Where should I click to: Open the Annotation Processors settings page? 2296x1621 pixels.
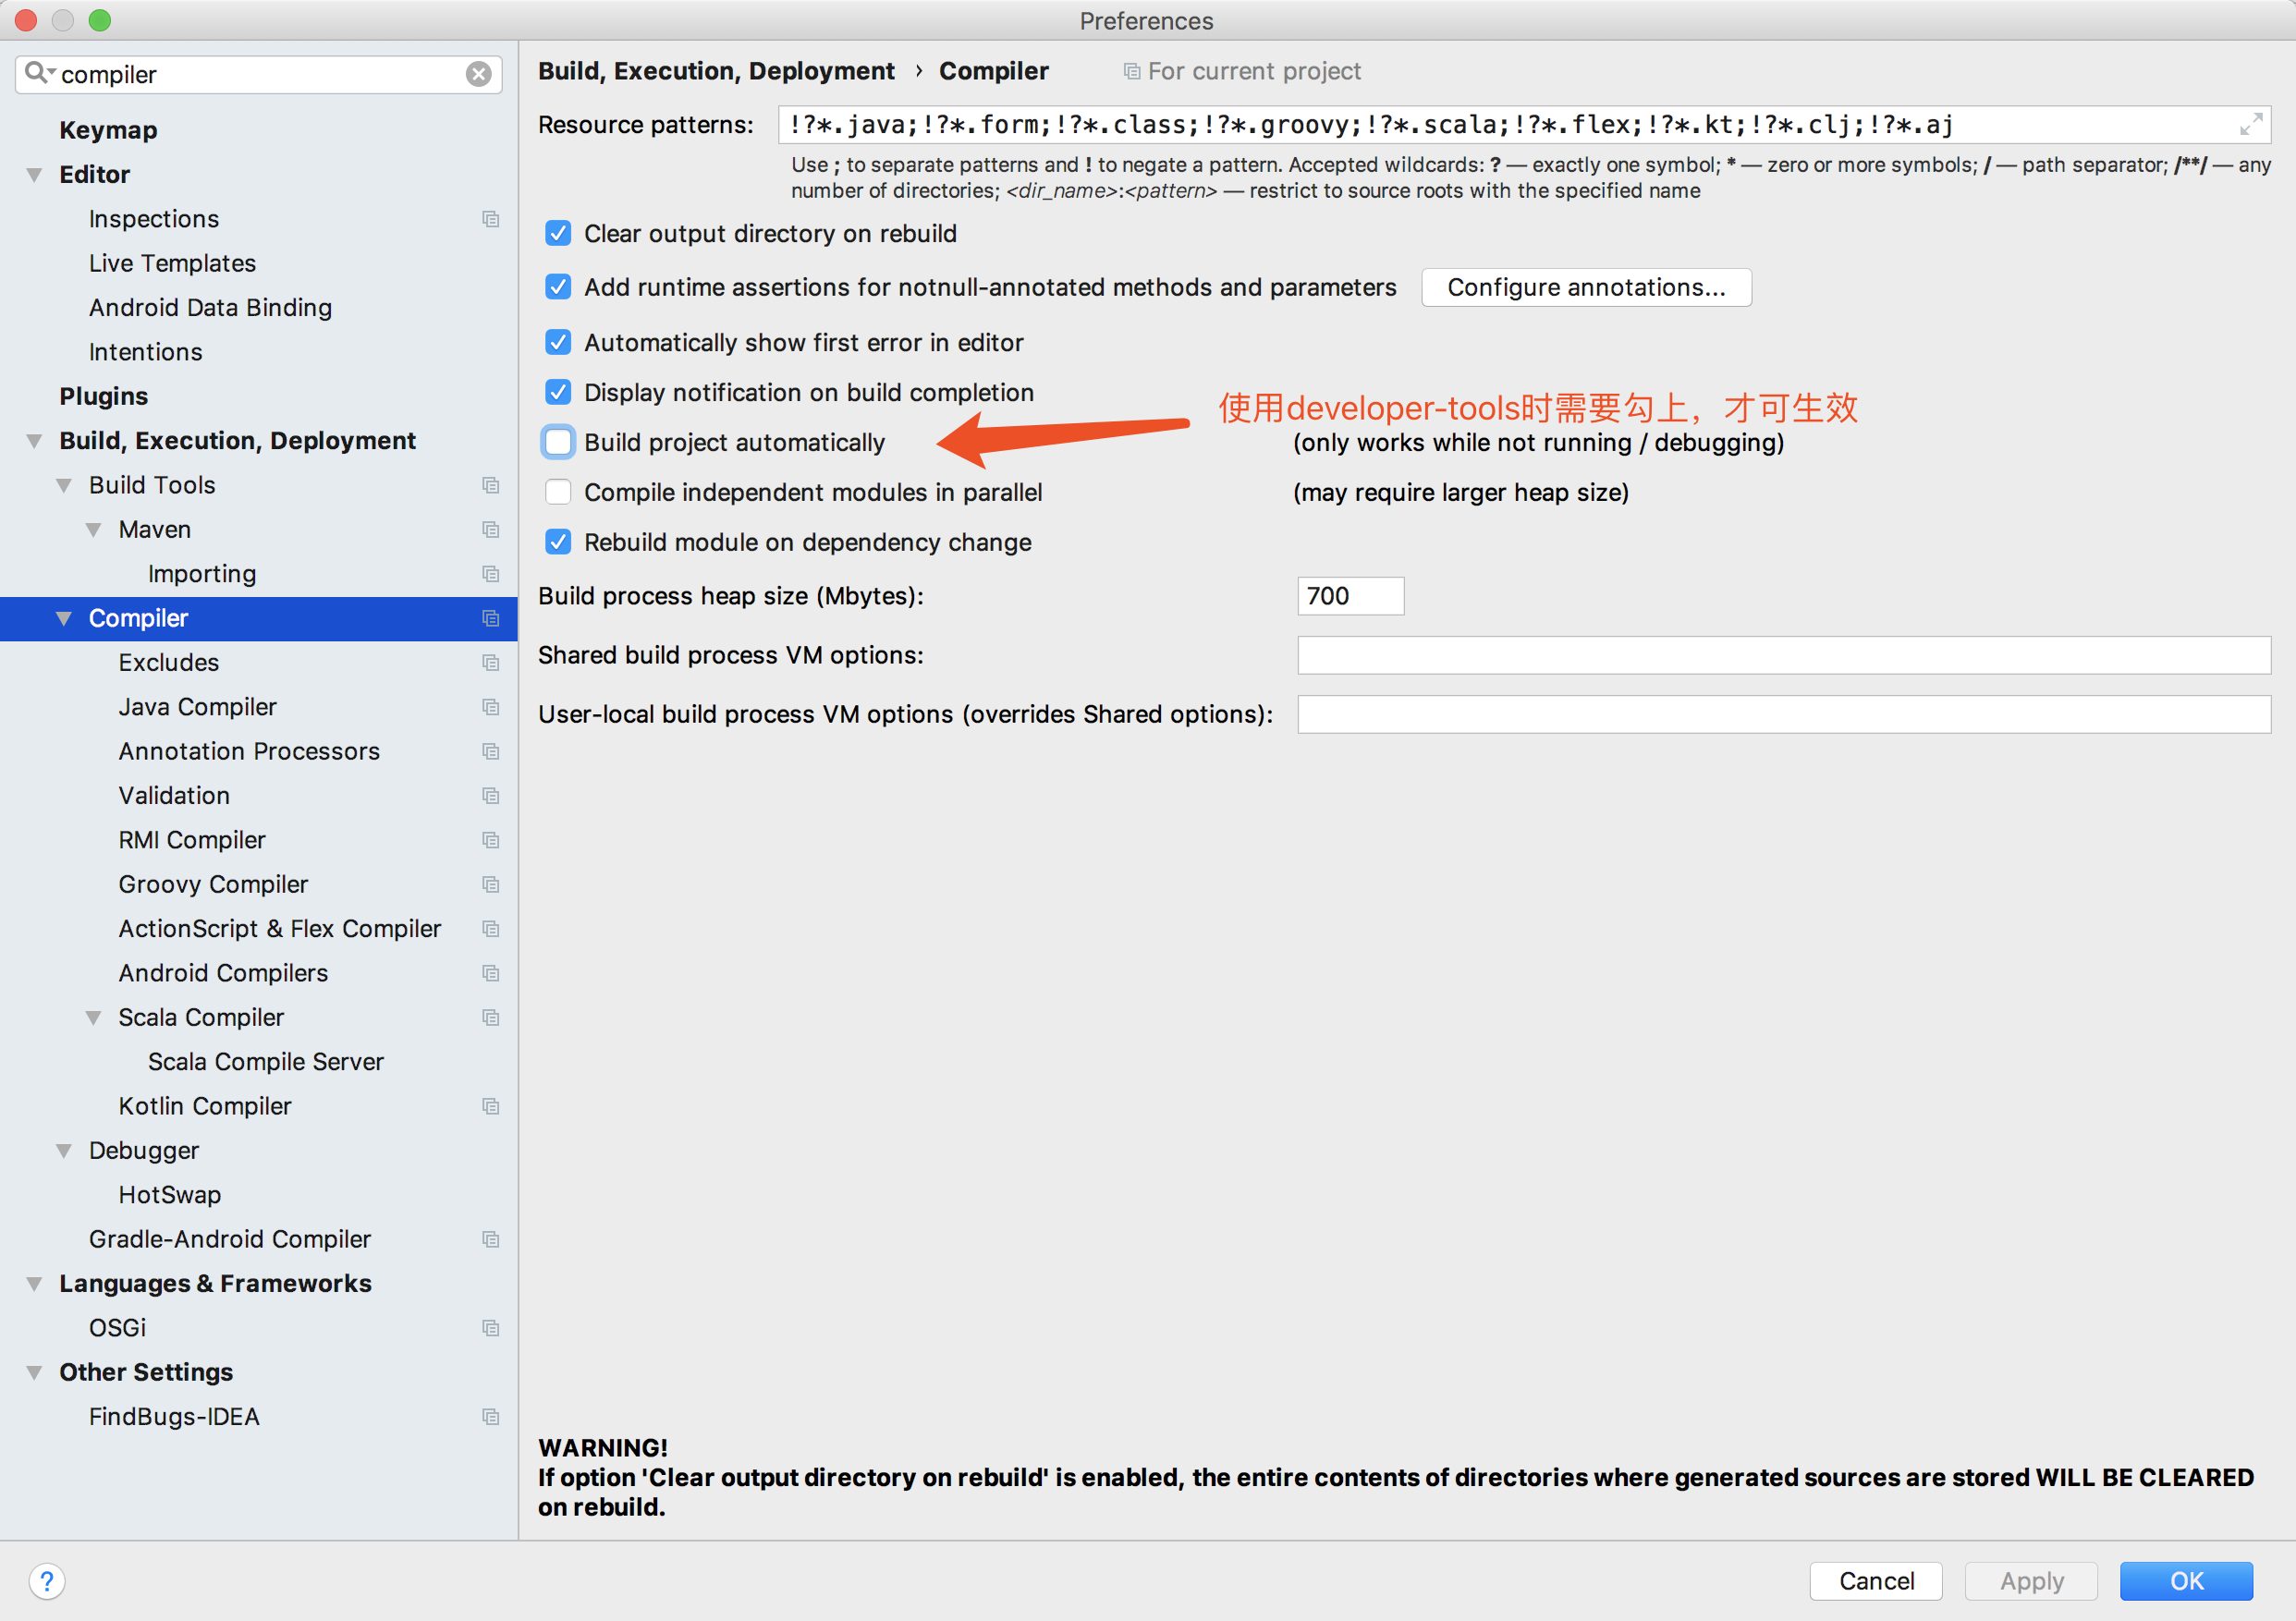[249, 751]
